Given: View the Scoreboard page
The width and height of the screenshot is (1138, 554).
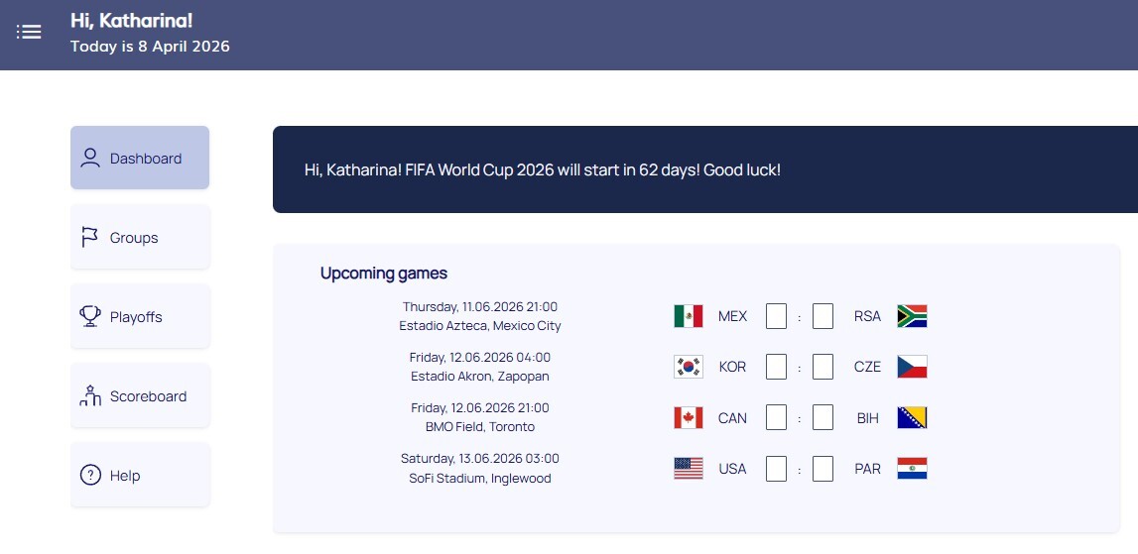Looking at the screenshot, I should coord(140,395).
